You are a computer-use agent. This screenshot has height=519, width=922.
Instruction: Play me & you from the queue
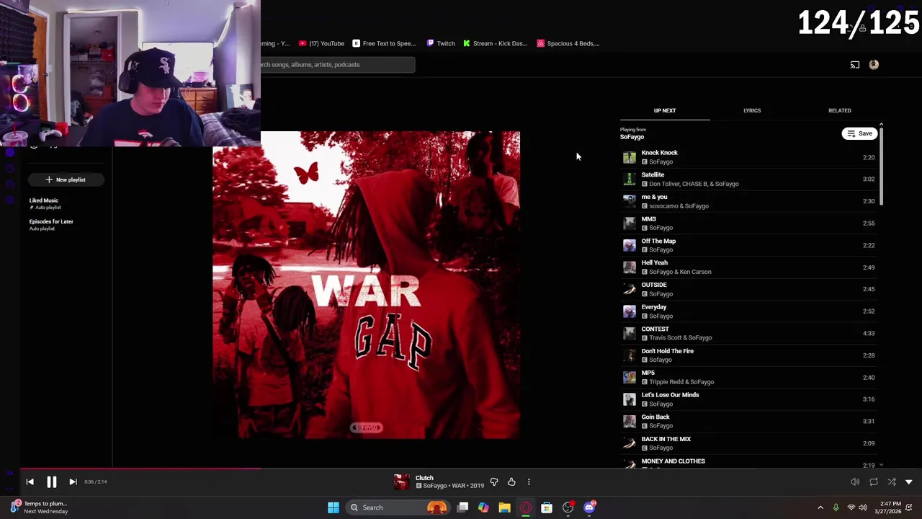[x=749, y=201]
